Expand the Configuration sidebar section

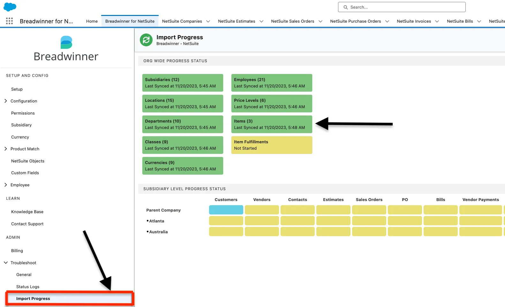coord(6,101)
